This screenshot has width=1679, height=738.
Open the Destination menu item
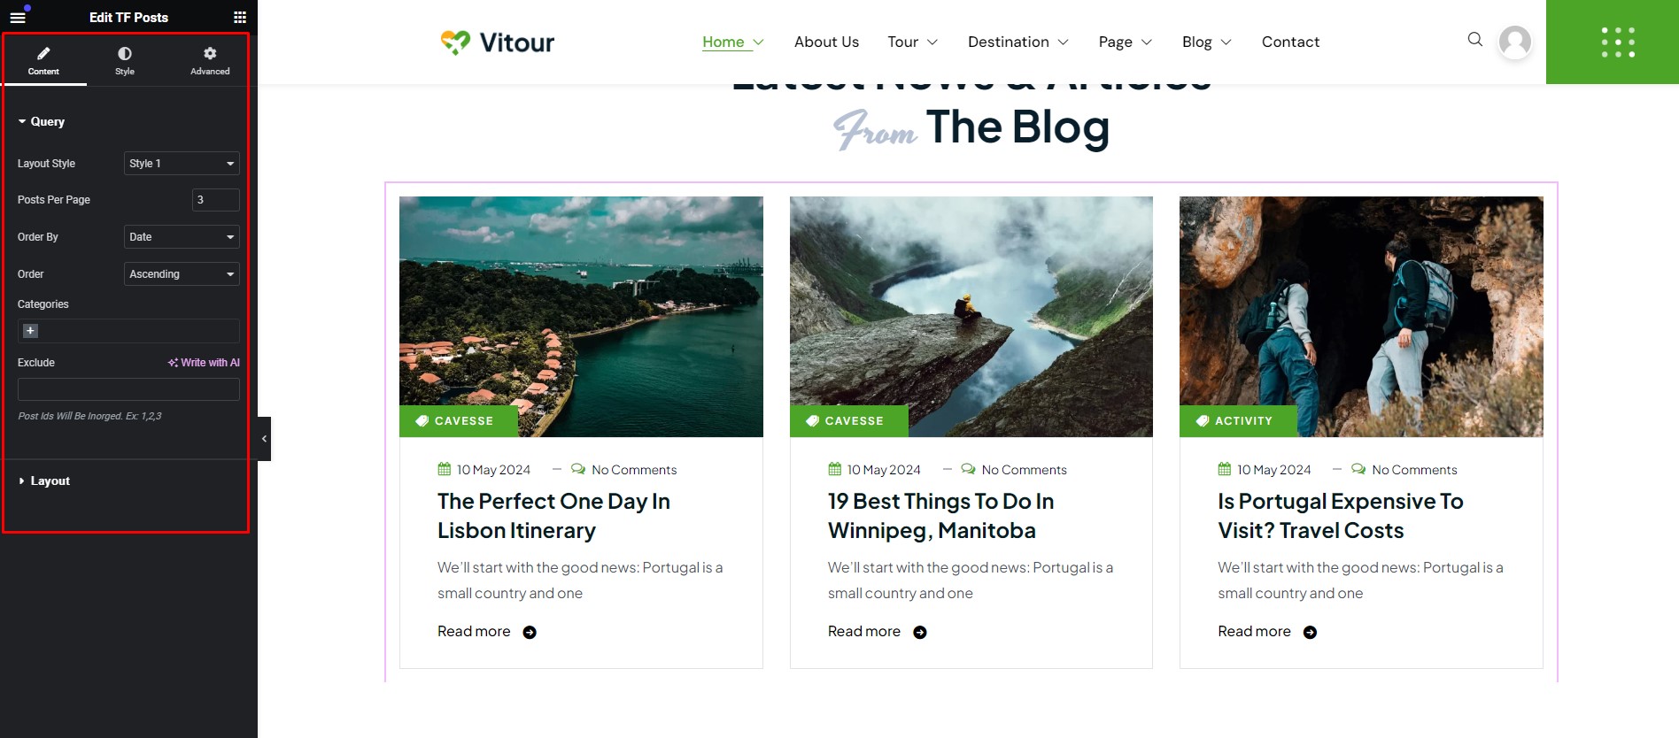click(x=1017, y=42)
